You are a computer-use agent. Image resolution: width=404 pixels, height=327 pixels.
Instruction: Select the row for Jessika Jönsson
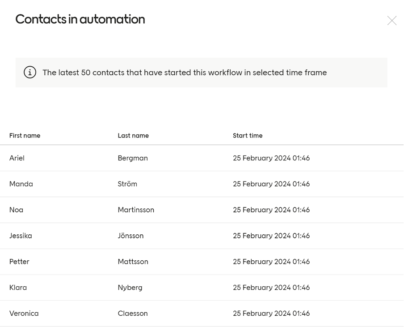[x=20, y=236]
